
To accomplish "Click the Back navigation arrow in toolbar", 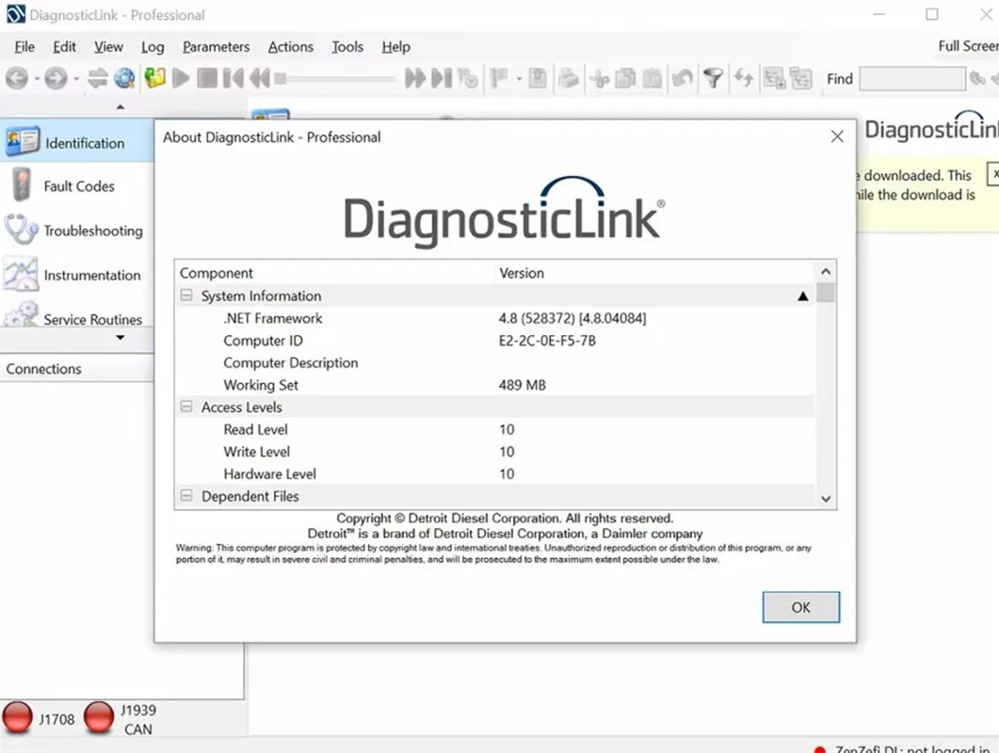I will [17, 78].
